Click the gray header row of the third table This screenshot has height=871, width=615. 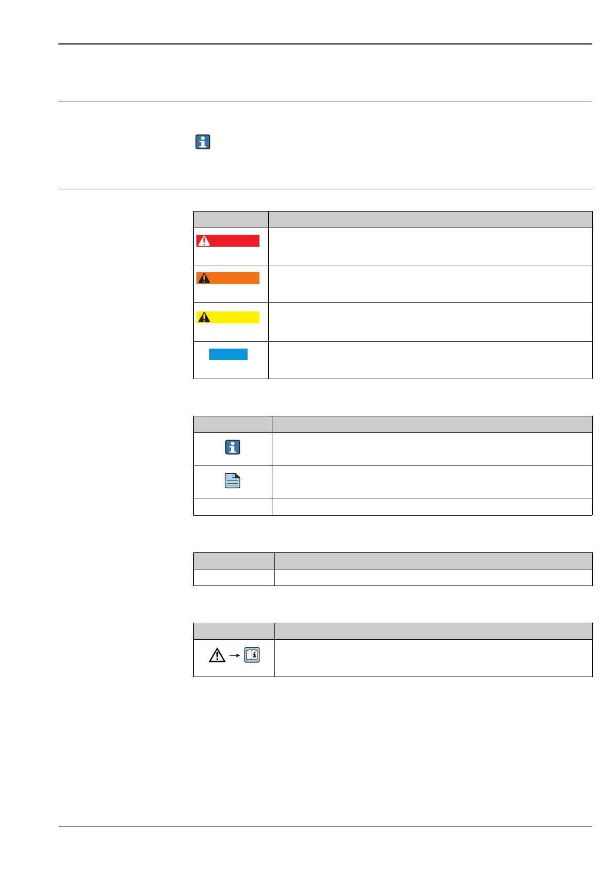(x=393, y=561)
